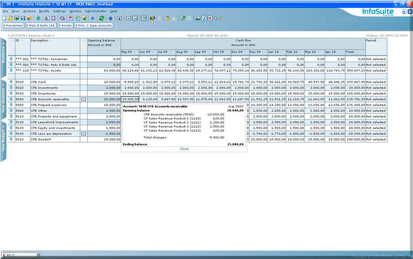The width and height of the screenshot is (413, 259).
Task: Click the 'CFB Equity and investments' row label
Action: pyautogui.click(x=55, y=128)
